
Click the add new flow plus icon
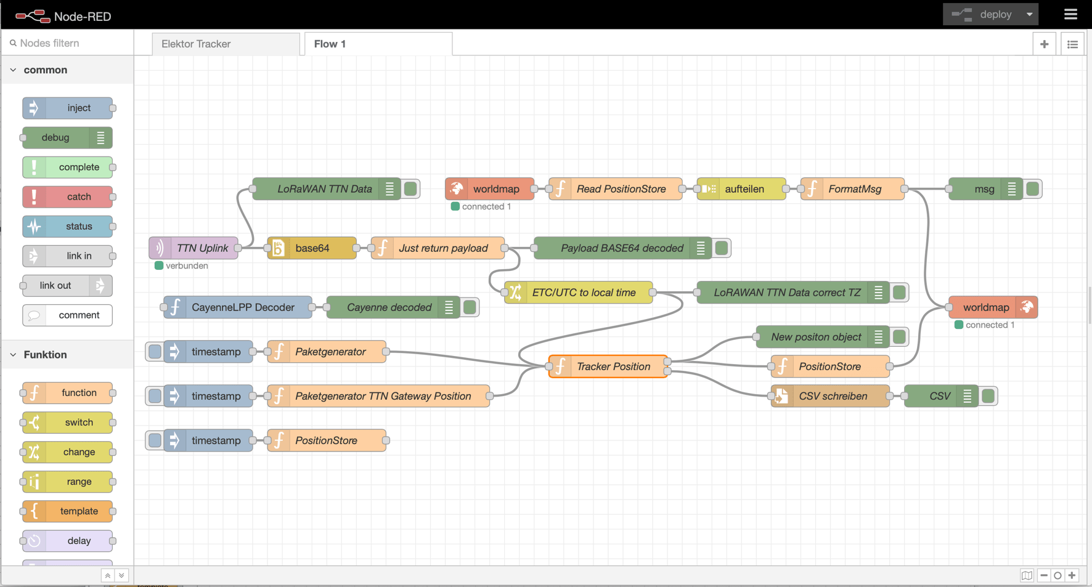1044,44
